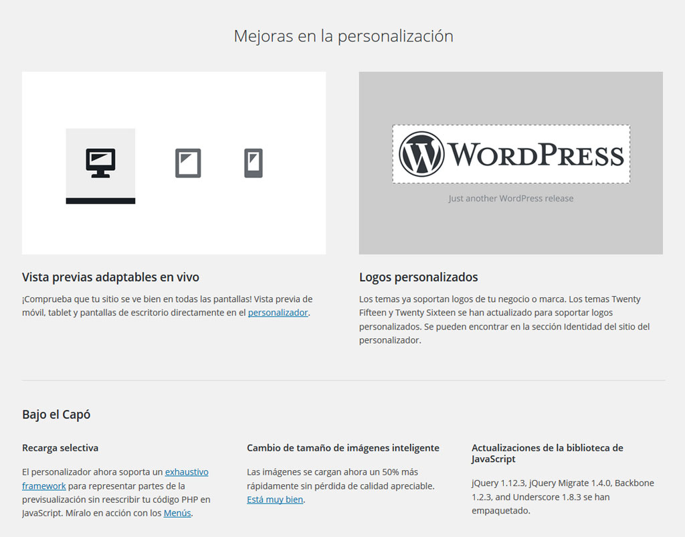The height and width of the screenshot is (537, 685).
Task: Click the Just another WordPress release tagline
Action: pos(510,199)
